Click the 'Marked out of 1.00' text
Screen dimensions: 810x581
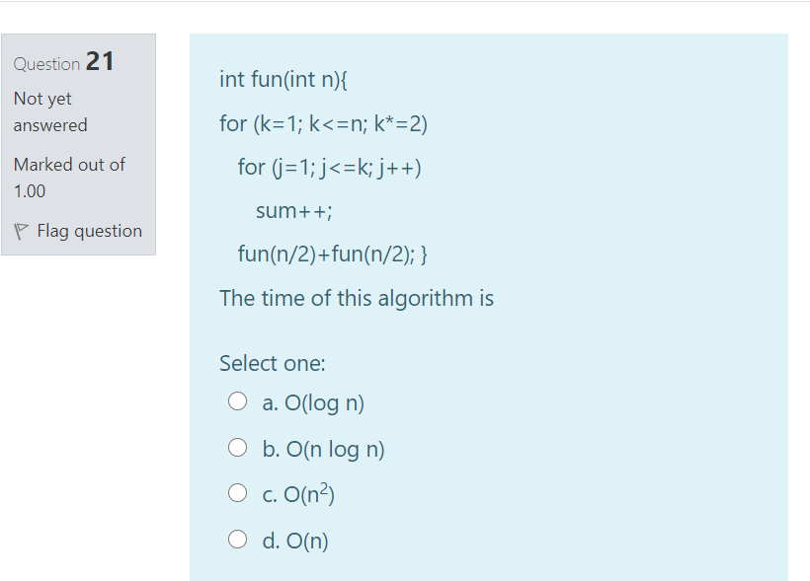(69, 178)
